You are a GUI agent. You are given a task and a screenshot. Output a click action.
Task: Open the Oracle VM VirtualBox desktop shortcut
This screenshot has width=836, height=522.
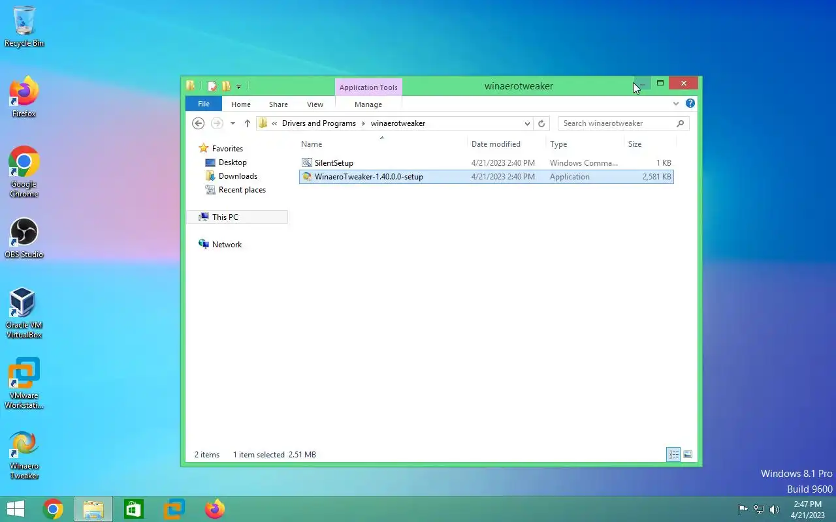[x=24, y=312]
